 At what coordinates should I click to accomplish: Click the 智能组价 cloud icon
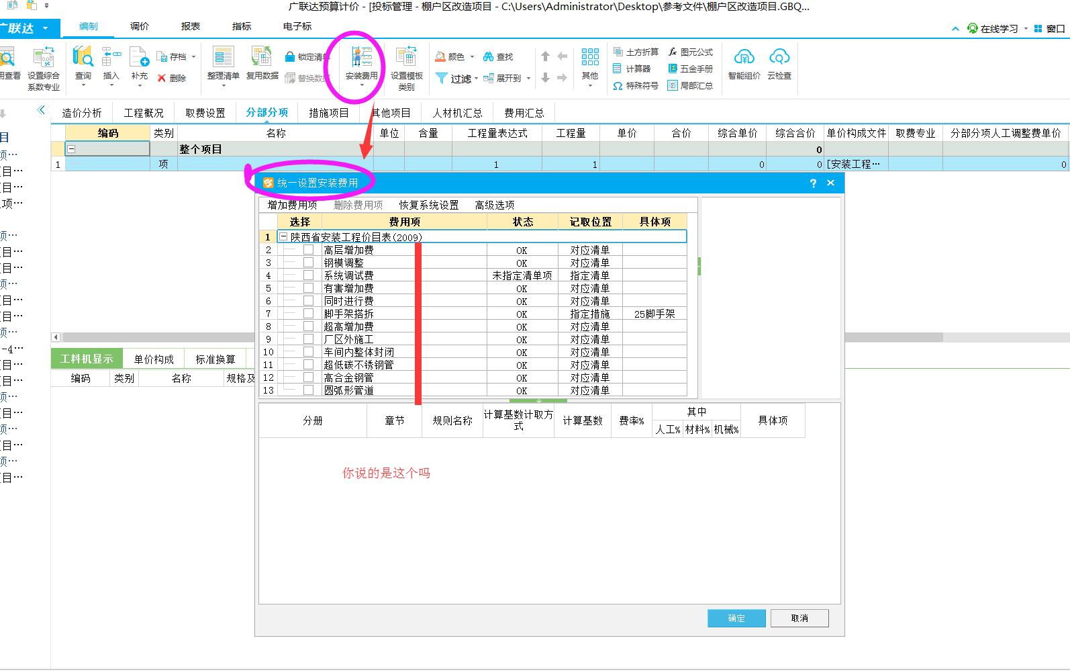click(744, 57)
